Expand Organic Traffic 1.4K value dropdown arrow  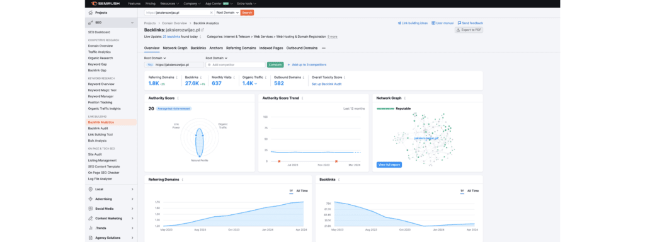tap(256, 84)
